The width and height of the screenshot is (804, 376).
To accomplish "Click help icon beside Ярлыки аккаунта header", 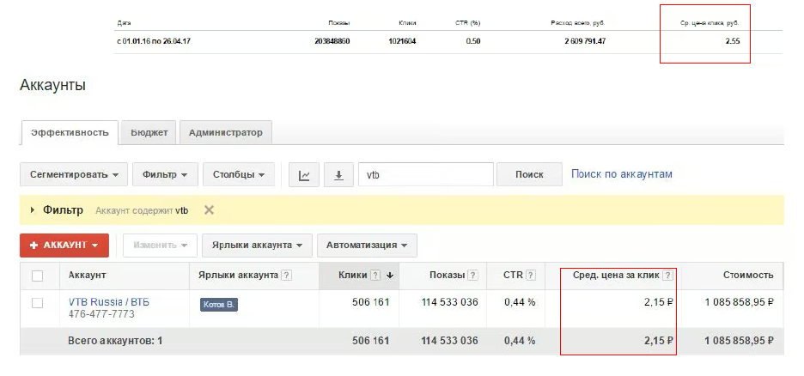I will coord(287,276).
